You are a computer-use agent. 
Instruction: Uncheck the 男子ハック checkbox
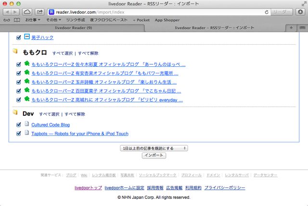coord(19,37)
